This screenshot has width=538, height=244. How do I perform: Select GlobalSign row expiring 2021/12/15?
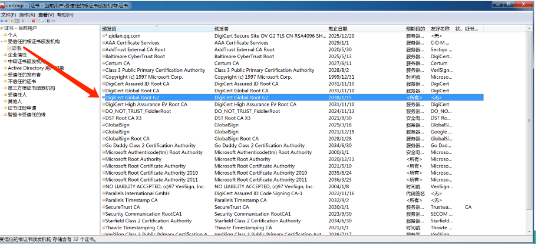coord(292,132)
